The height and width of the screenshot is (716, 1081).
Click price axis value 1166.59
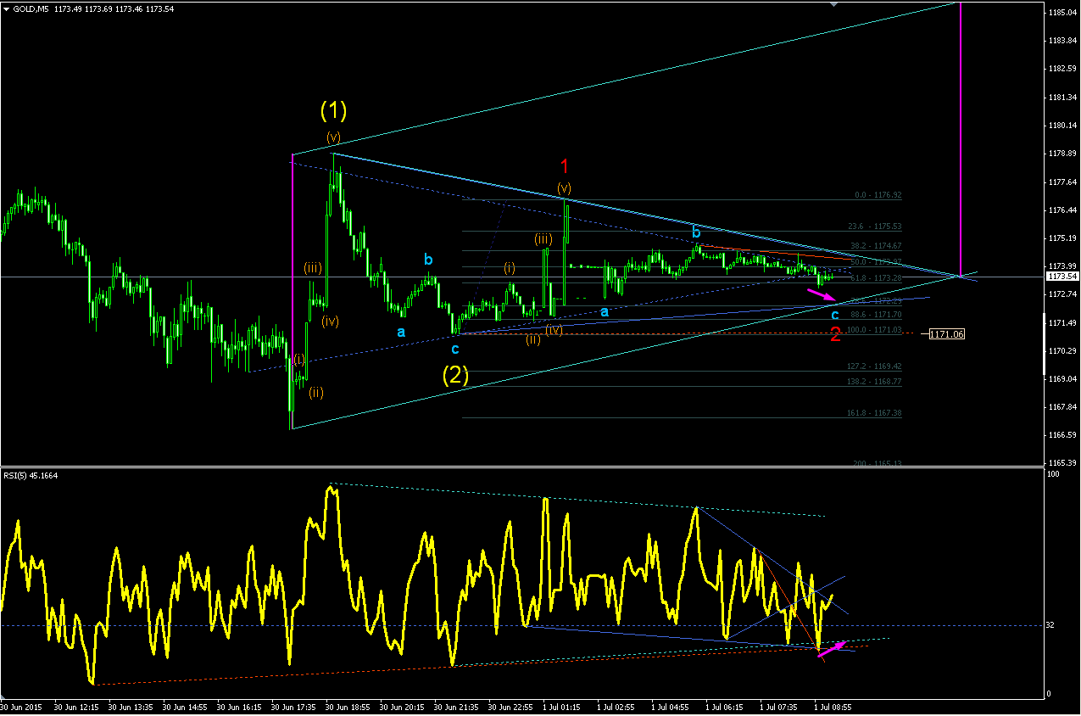(1062, 435)
